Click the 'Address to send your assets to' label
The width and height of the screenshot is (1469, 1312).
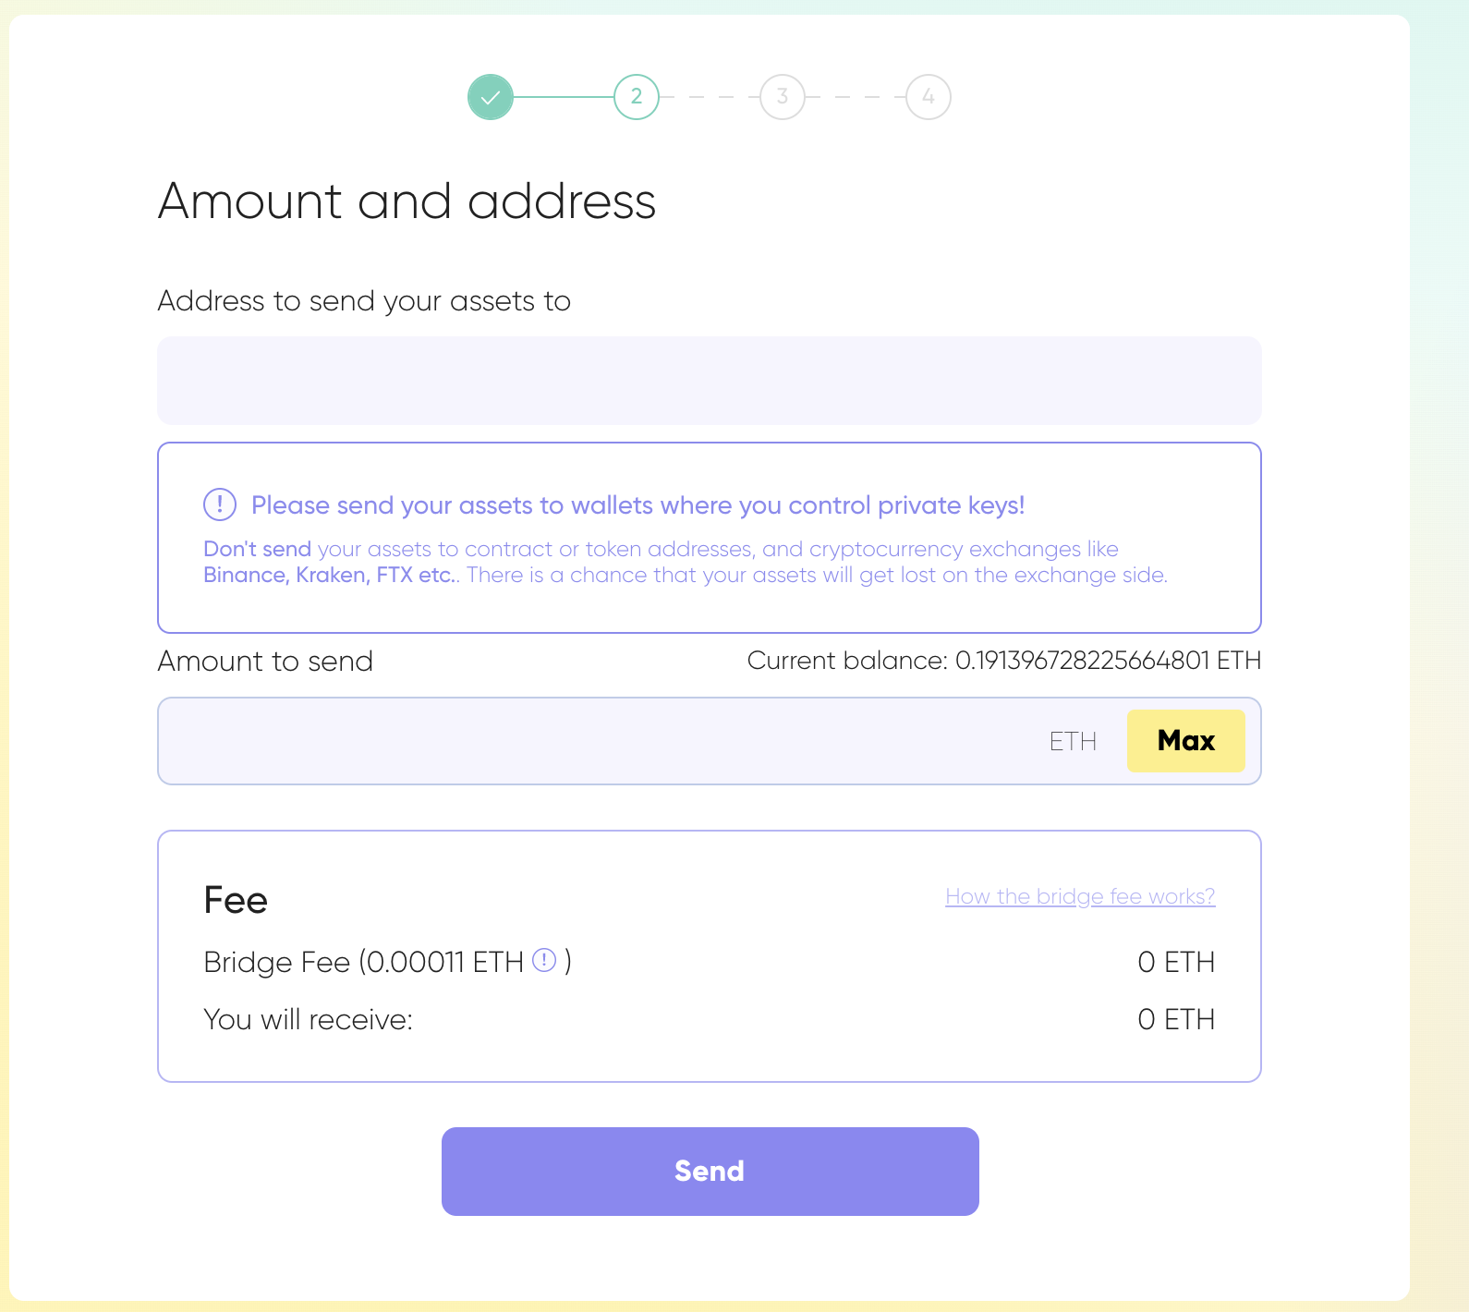point(364,301)
